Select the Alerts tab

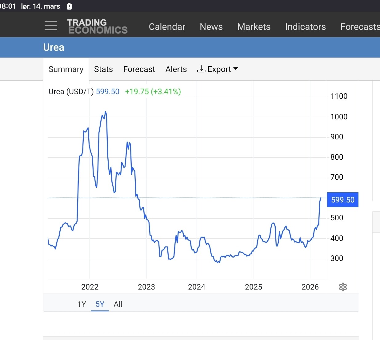pyautogui.click(x=176, y=69)
